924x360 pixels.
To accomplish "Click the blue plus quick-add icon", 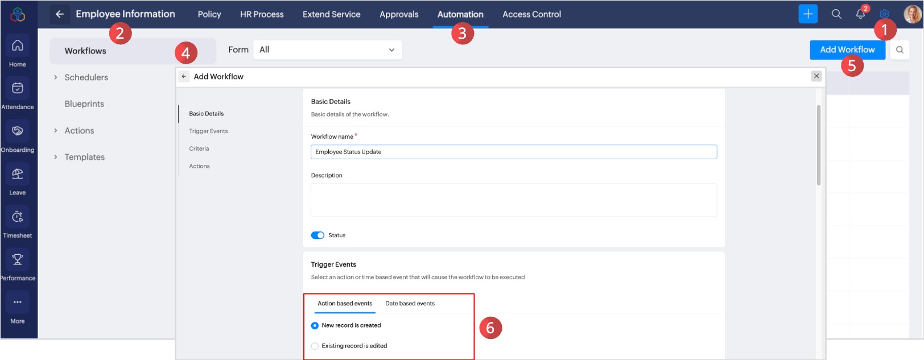I will [x=808, y=14].
